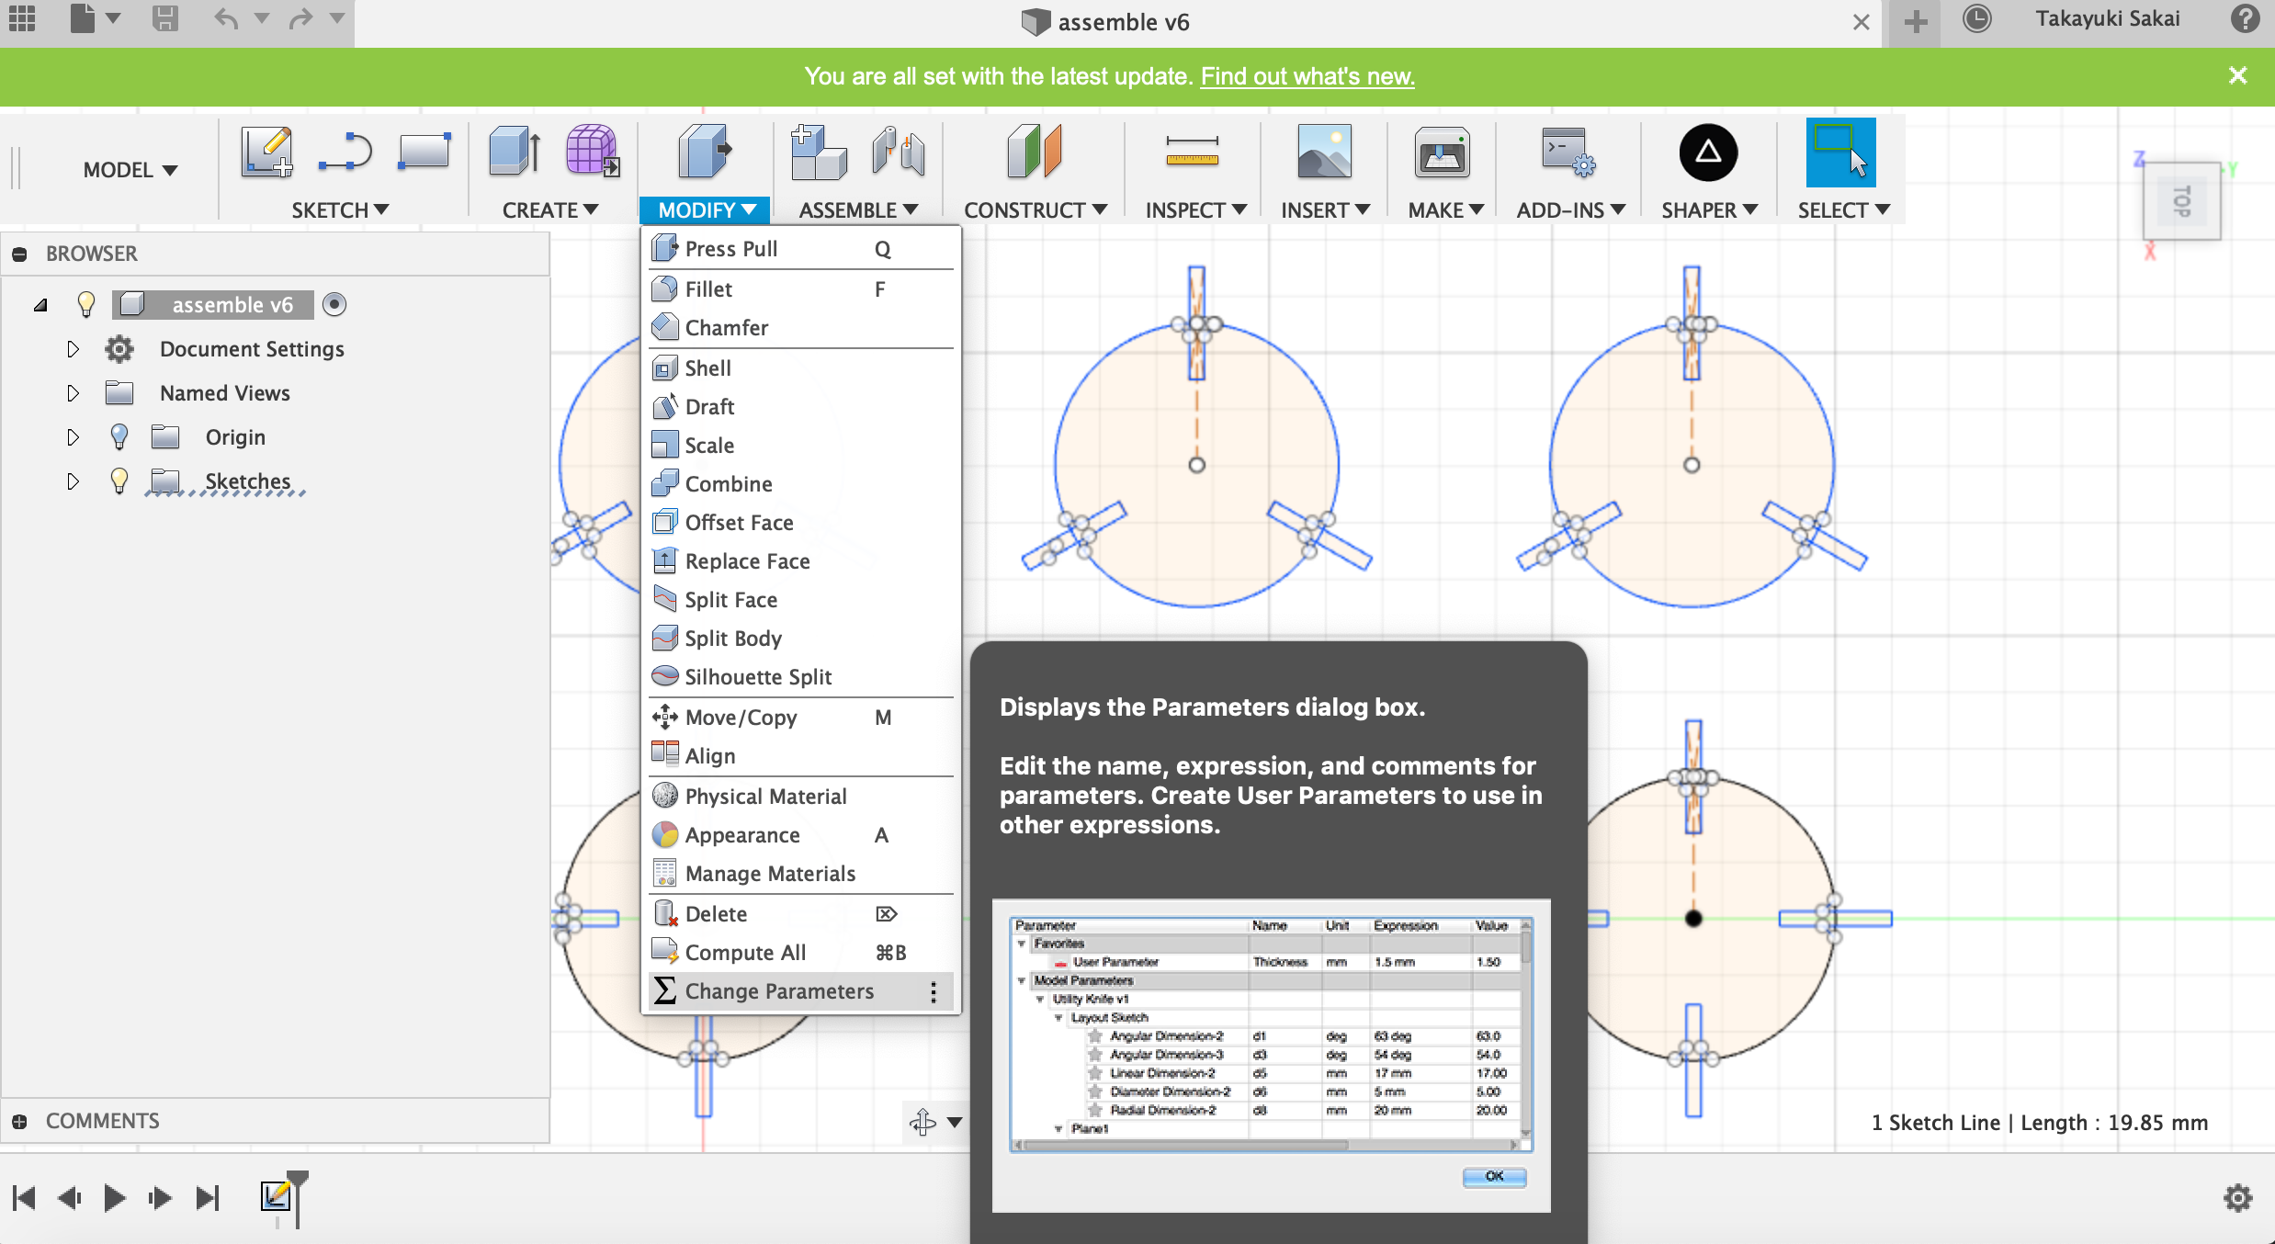The width and height of the screenshot is (2275, 1244).
Task: Open the MODEL workspace dropdown
Action: (x=130, y=170)
